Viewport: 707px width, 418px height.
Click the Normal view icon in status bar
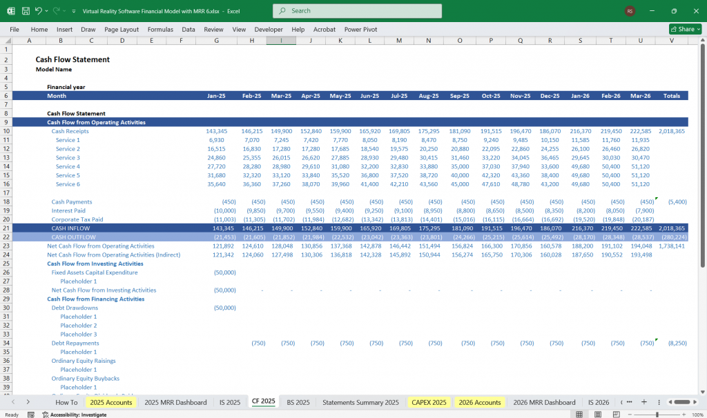(x=580, y=414)
